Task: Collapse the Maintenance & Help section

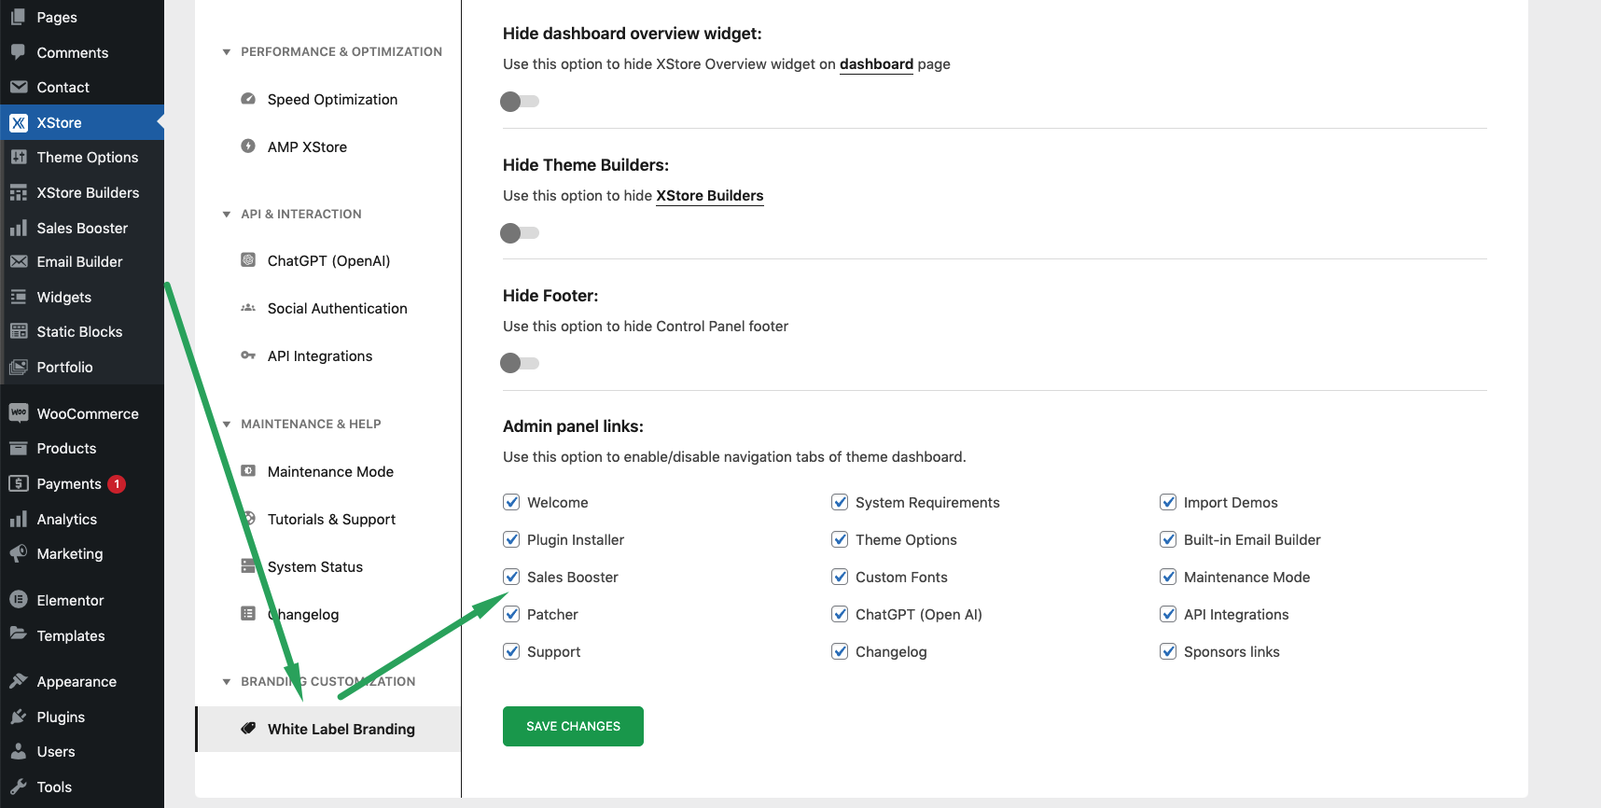Action: point(226,425)
